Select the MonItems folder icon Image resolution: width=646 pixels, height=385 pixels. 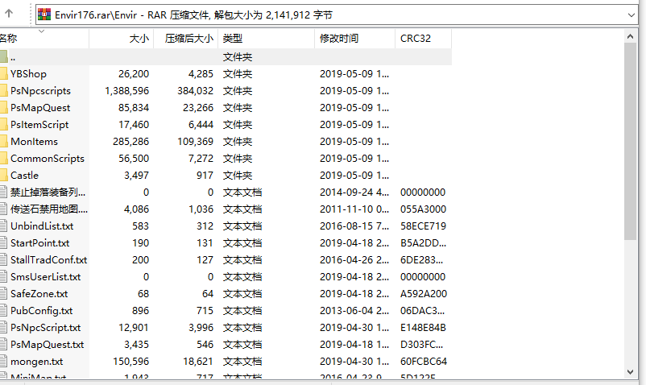3,142
